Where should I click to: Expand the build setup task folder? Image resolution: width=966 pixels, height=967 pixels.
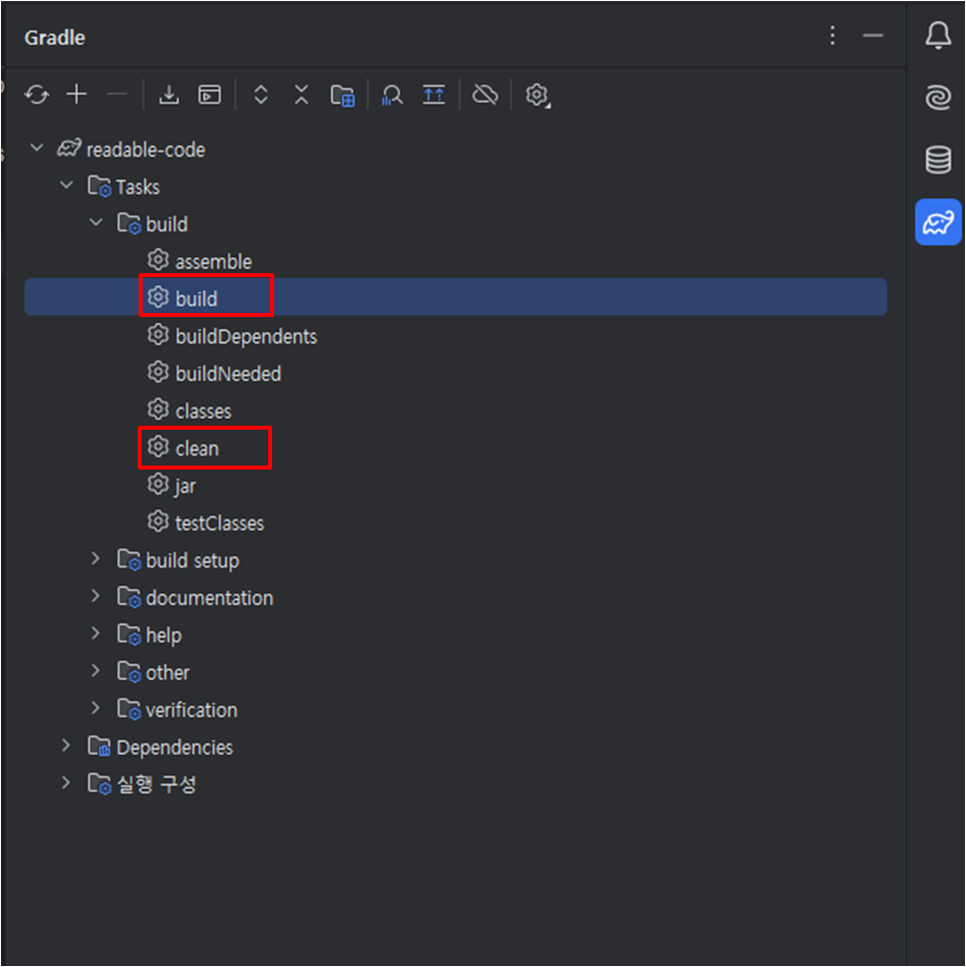point(95,558)
